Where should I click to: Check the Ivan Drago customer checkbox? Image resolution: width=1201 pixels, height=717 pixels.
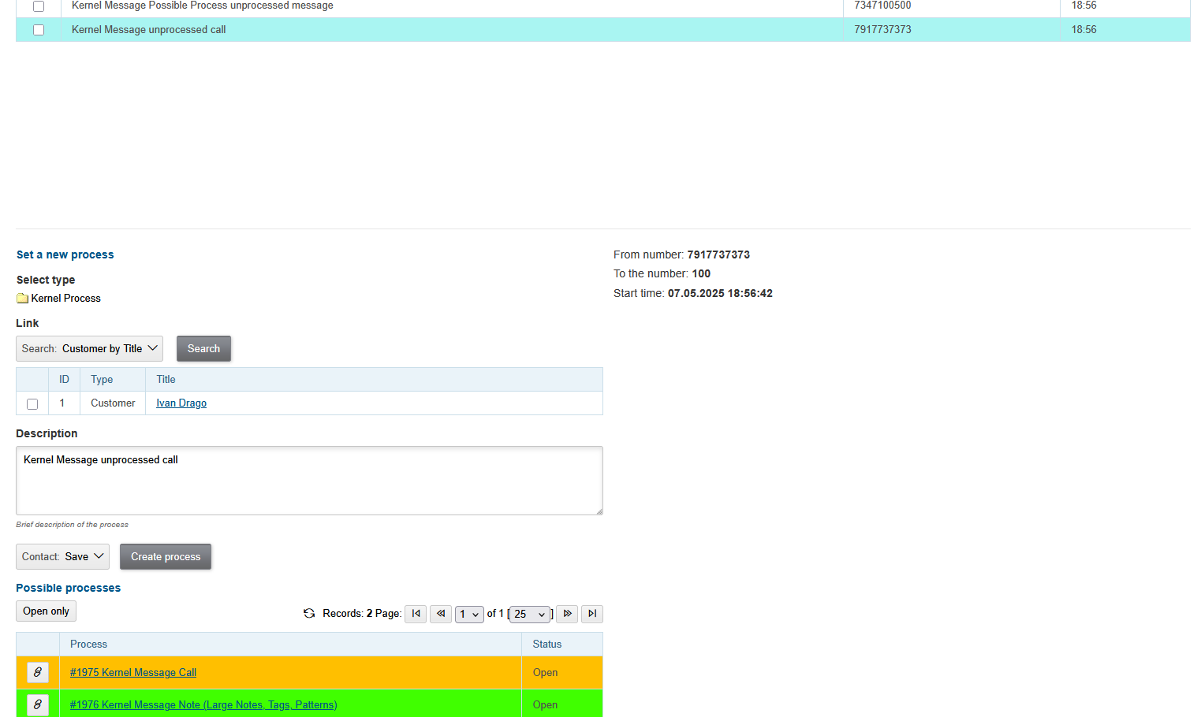32,404
